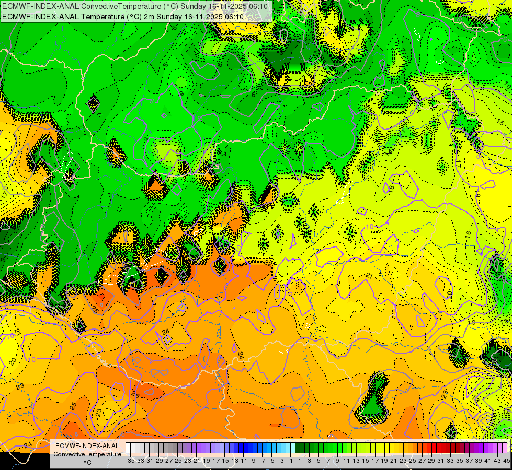Click the '-23' legend scale value
The width and height of the screenshot is (512, 470).
[x=187, y=461]
